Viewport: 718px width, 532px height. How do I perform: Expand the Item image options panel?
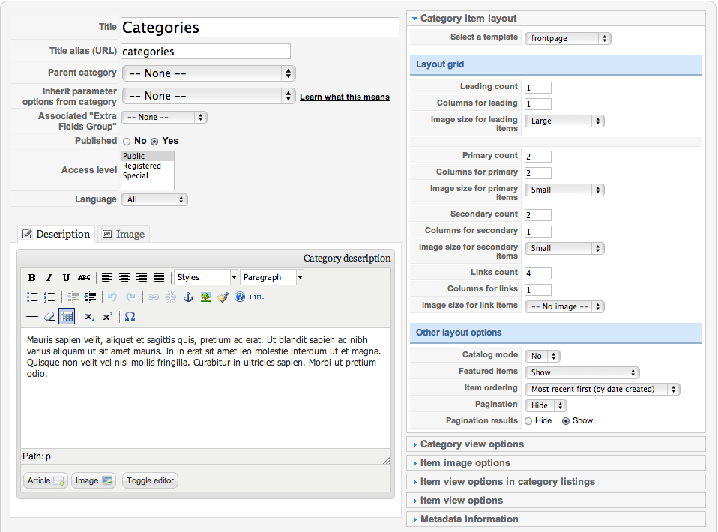(x=555, y=463)
